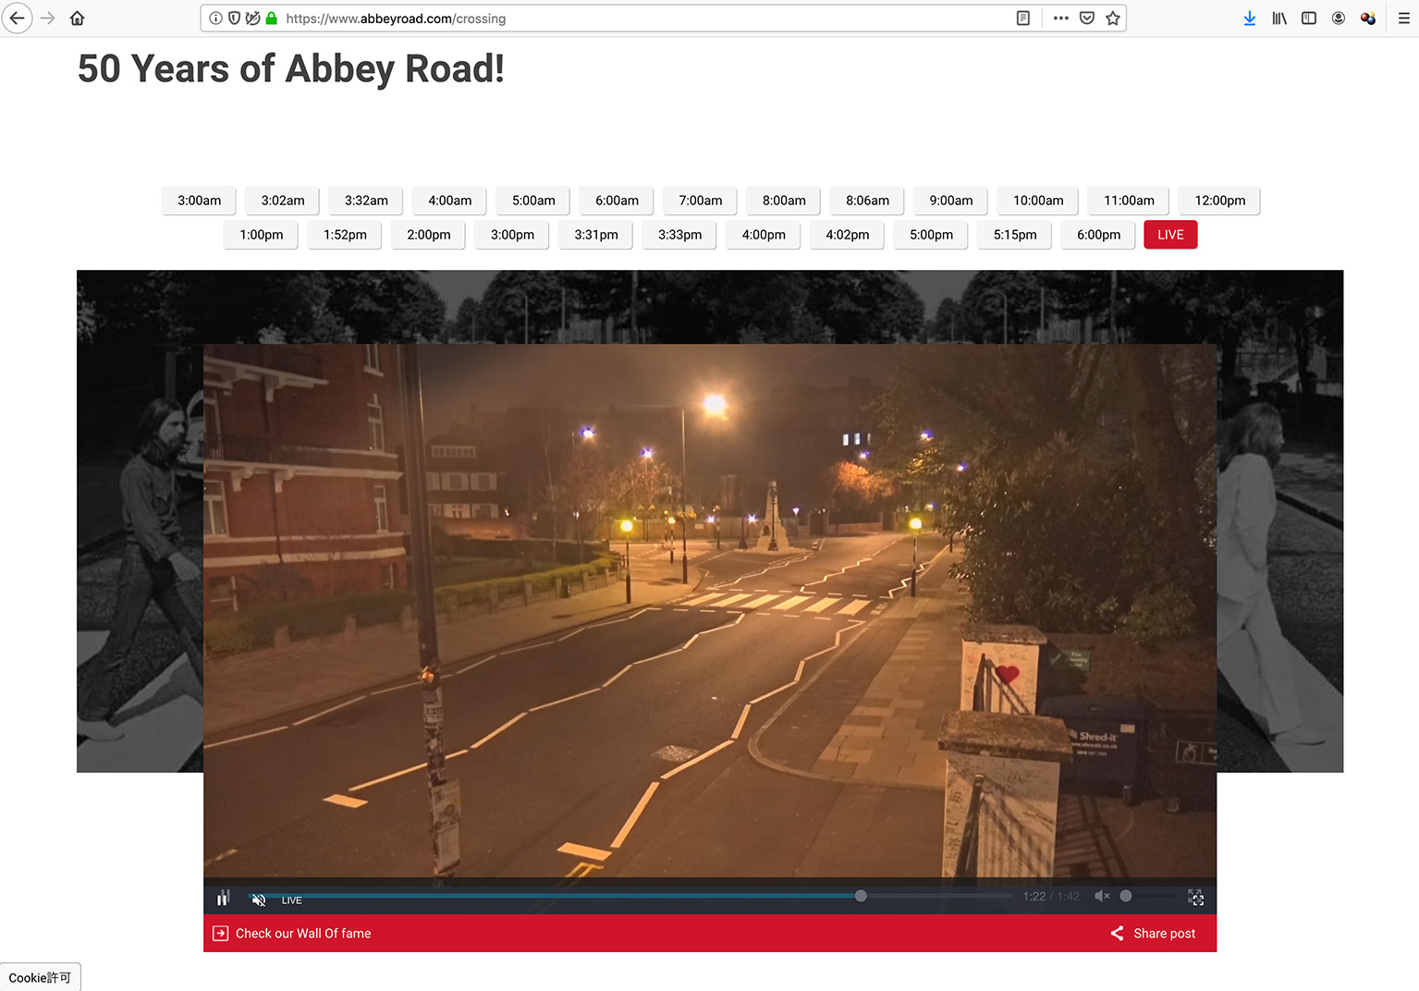Viewport: 1419px width, 991px height.
Task: Jump to the 8:00am clip
Action: point(784,201)
